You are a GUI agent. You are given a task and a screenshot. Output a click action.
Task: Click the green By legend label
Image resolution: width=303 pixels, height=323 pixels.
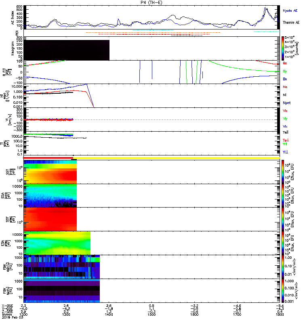tap(285, 71)
